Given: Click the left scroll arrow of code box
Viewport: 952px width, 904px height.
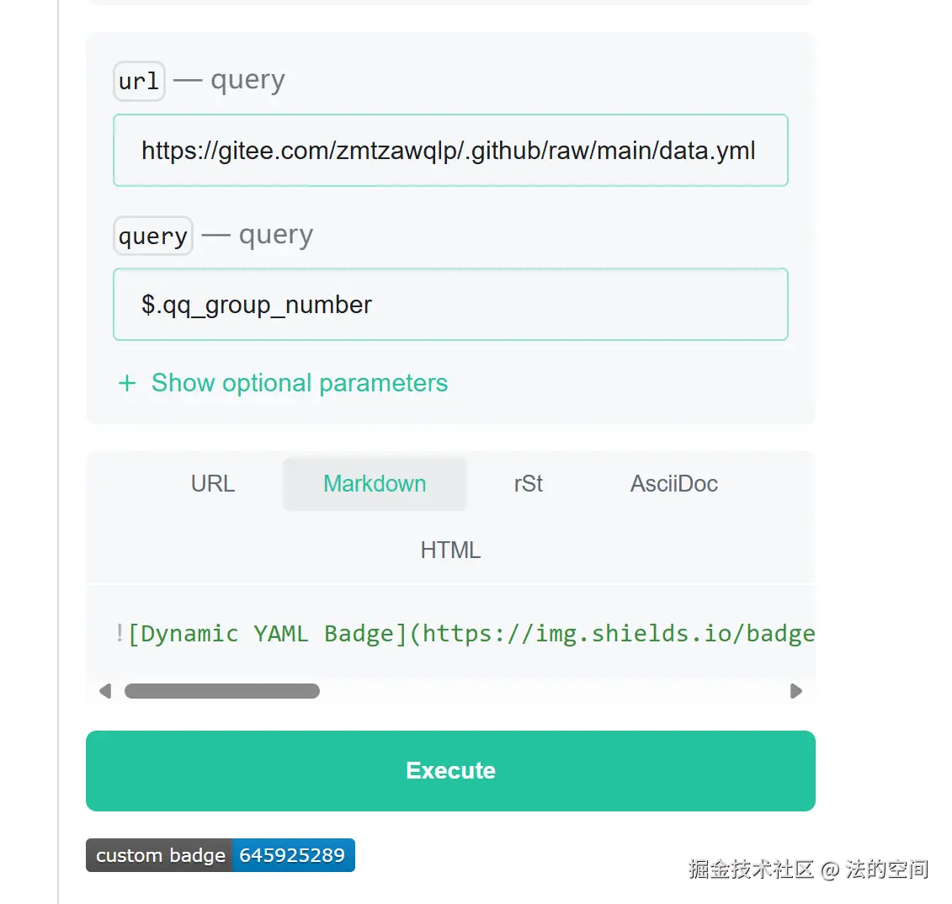Looking at the screenshot, I should (105, 691).
